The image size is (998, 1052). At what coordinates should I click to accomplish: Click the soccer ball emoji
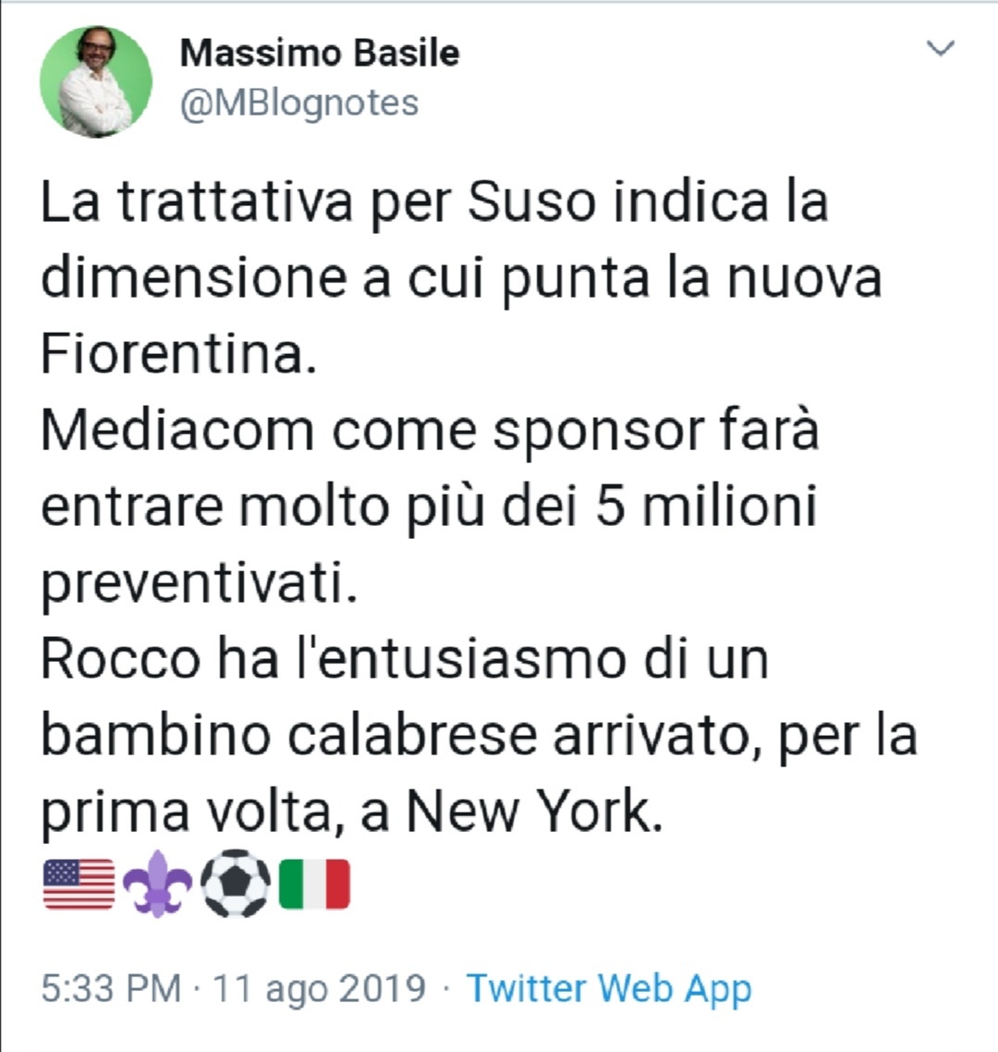[x=237, y=884]
